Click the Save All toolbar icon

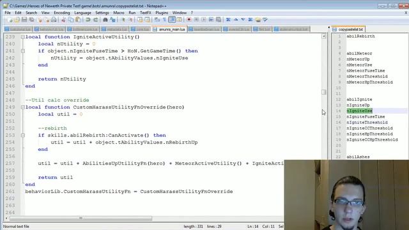click(32, 20)
